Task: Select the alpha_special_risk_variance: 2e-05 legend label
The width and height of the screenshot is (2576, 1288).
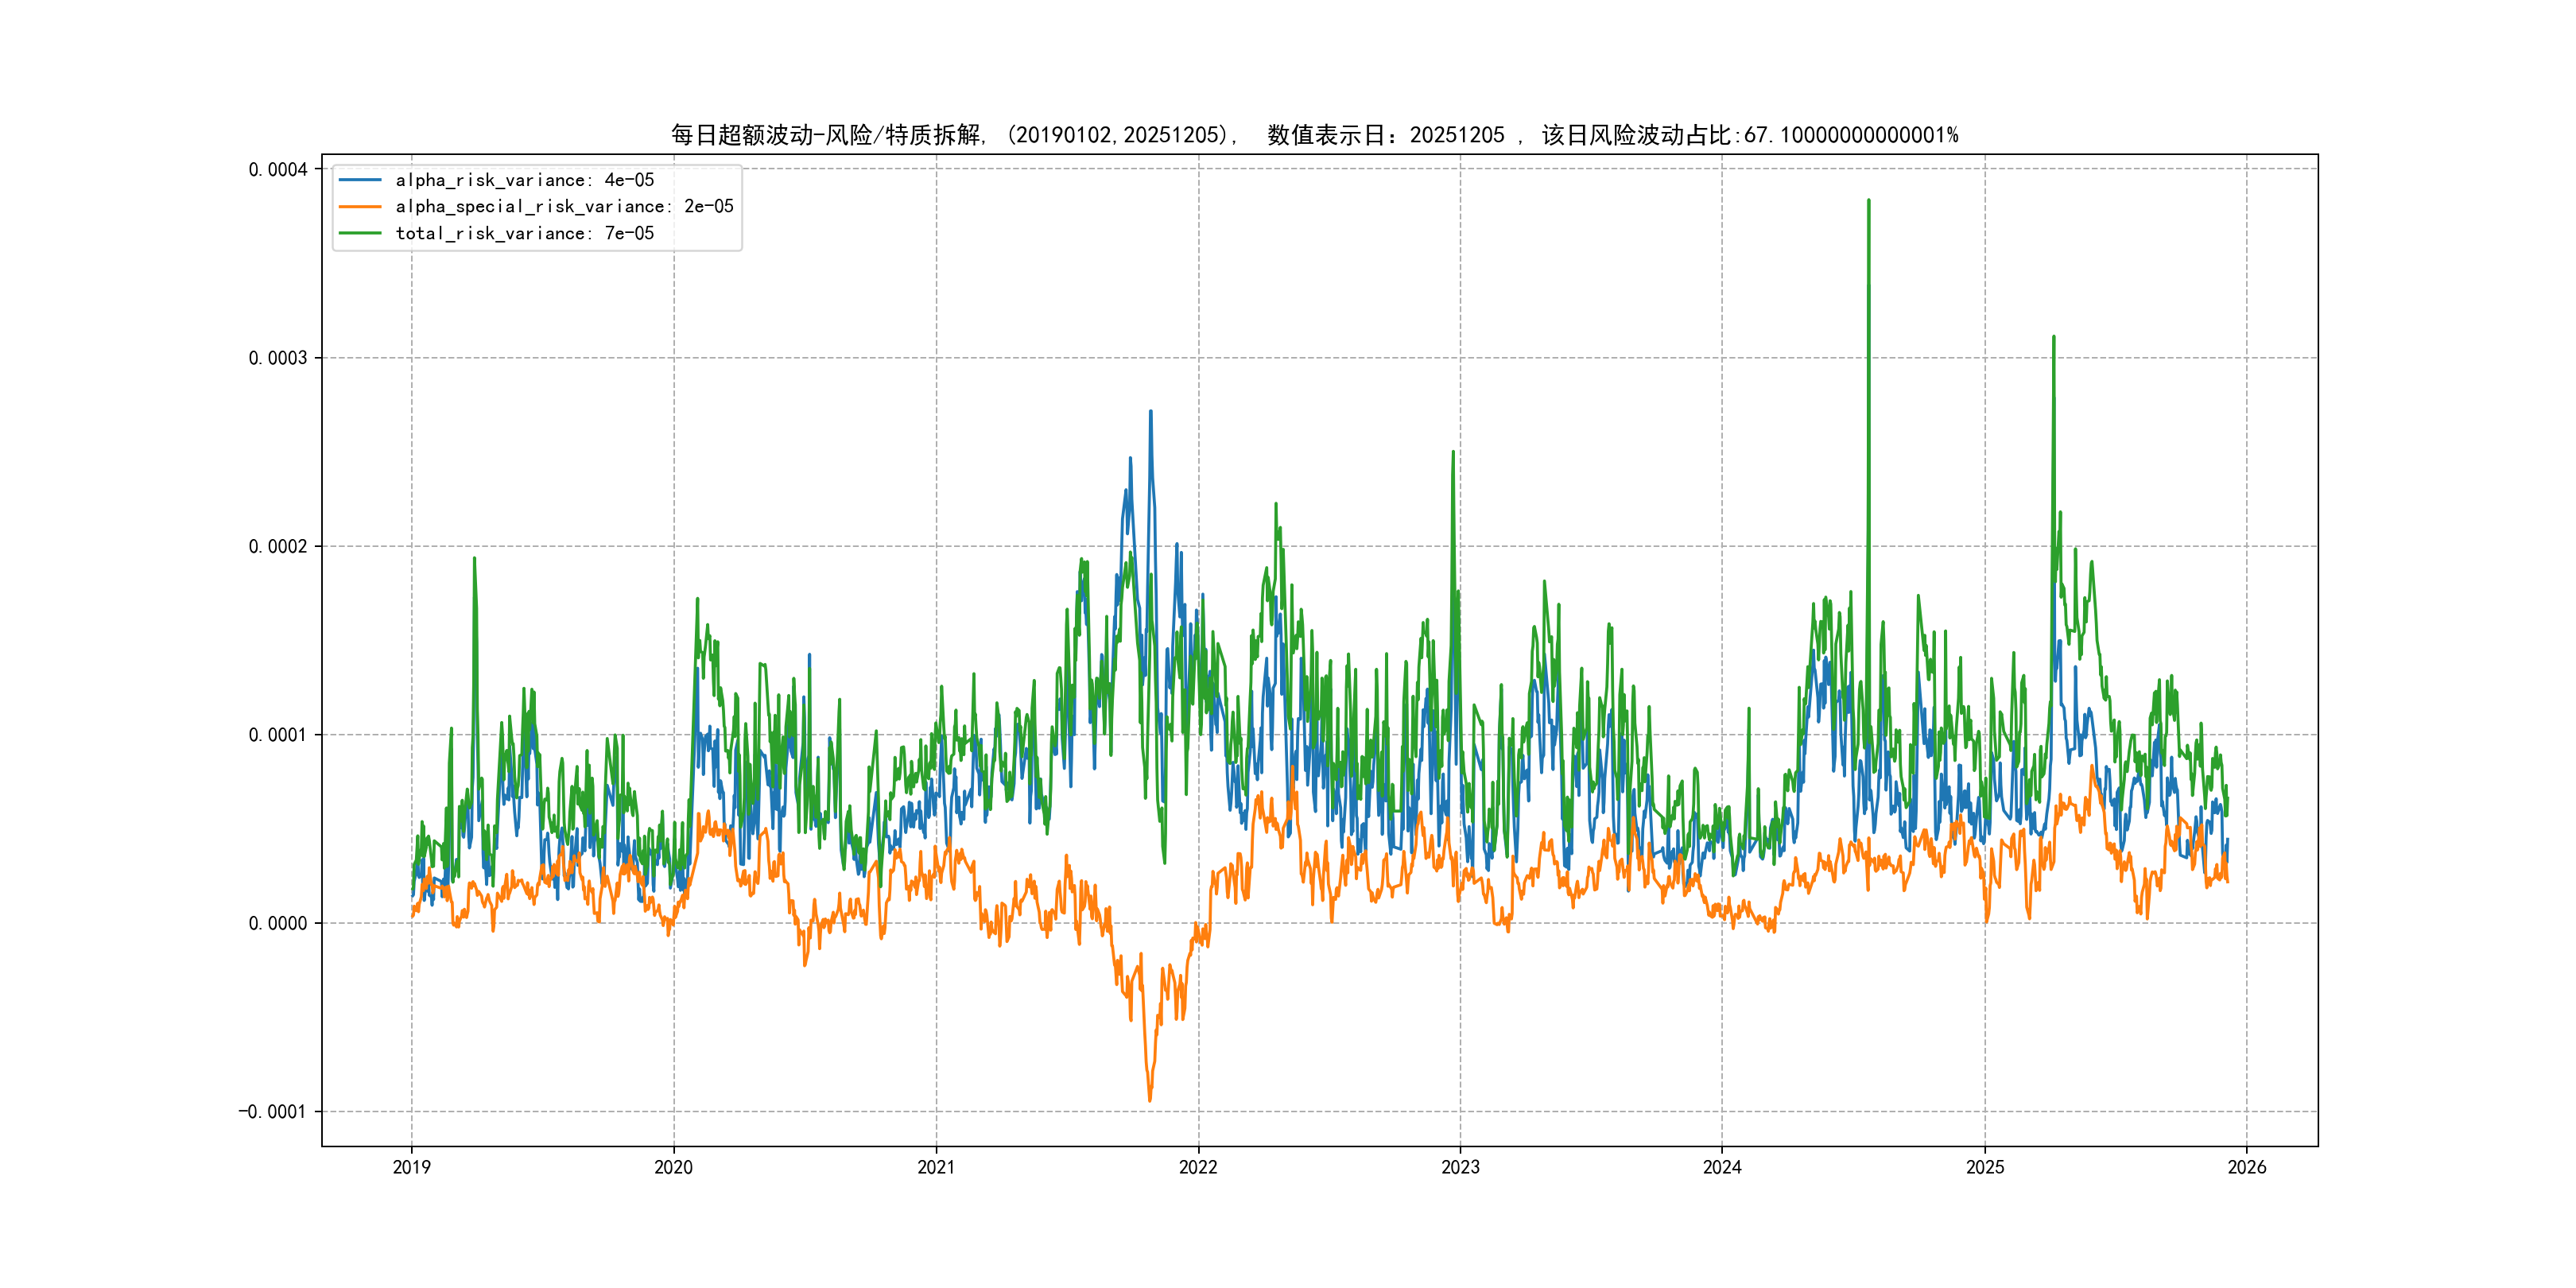Action: pyautogui.click(x=564, y=207)
